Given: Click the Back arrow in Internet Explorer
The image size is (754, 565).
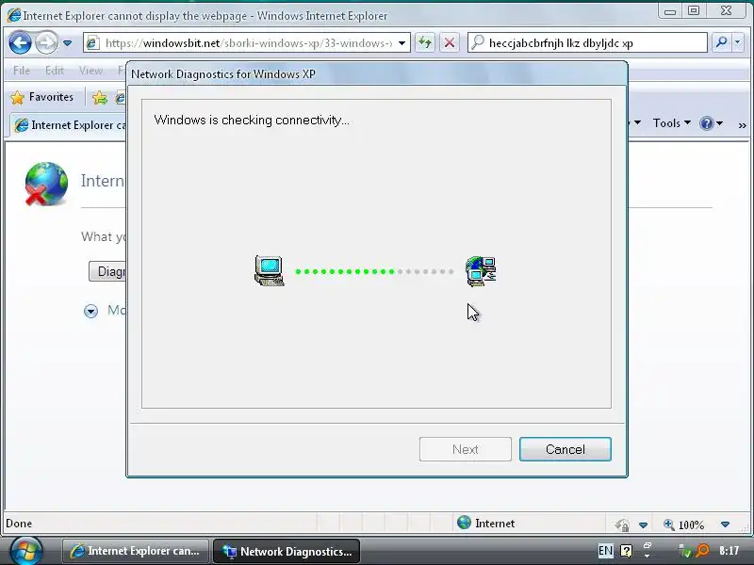Looking at the screenshot, I should tap(20, 42).
